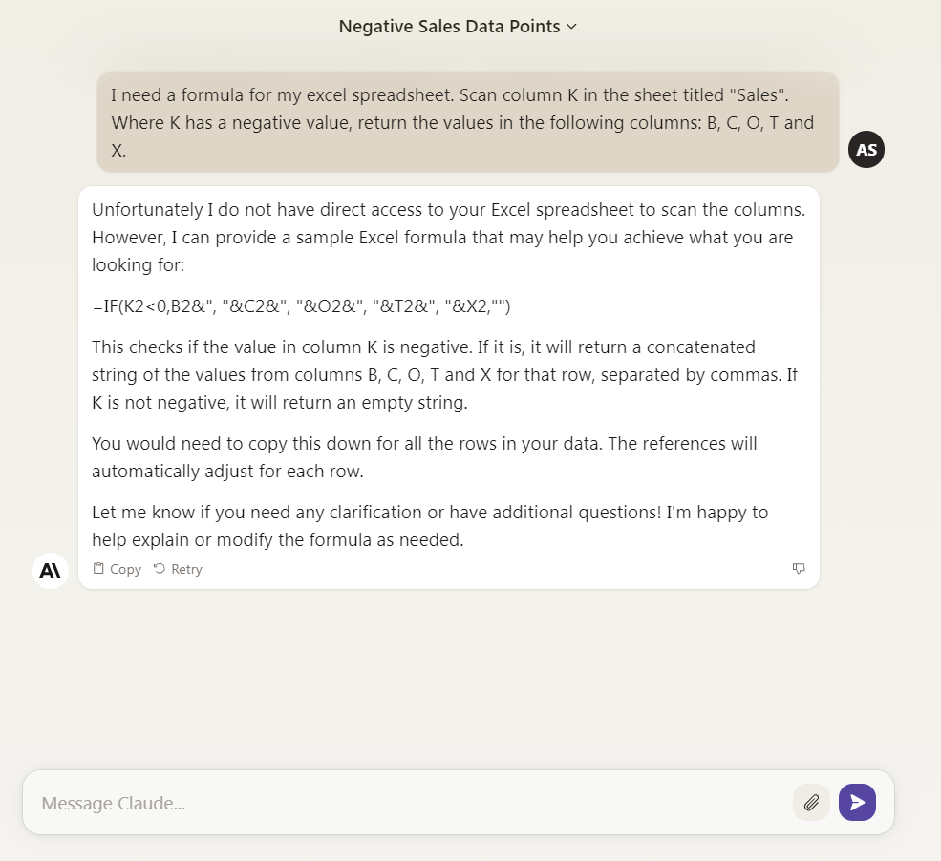Open the "Negative Sales Data Points" title menu
The height and width of the screenshot is (861, 941).
click(x=458, y=27)
